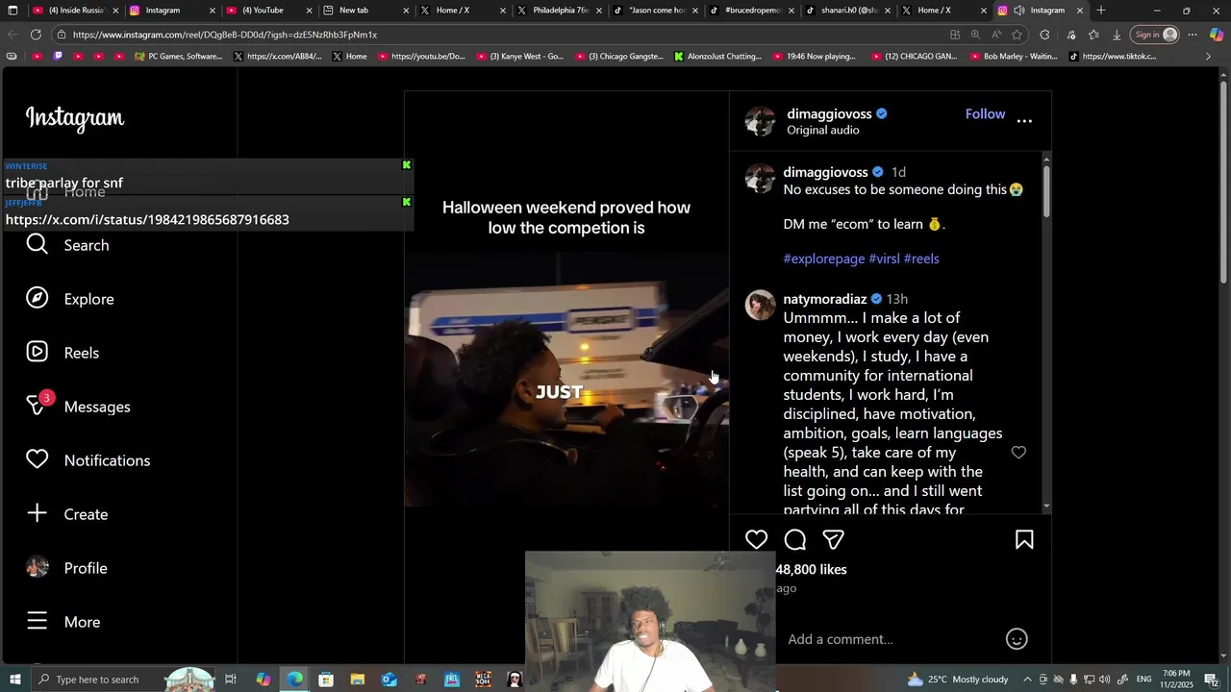Open the #reels hashtag

(921, 259)
